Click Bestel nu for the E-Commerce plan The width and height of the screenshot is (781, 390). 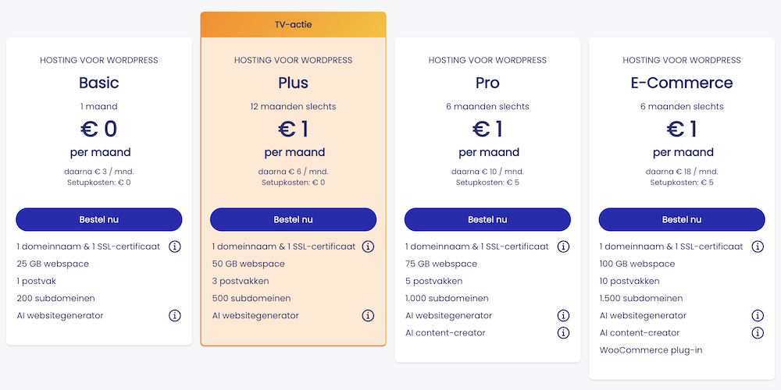682,219
